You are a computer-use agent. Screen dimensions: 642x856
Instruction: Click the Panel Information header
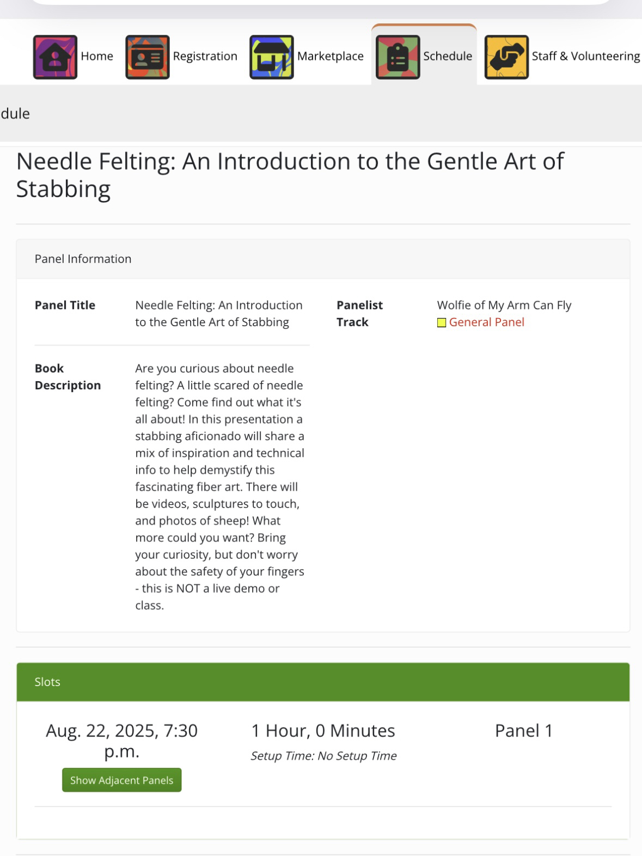tap(83, 259)
